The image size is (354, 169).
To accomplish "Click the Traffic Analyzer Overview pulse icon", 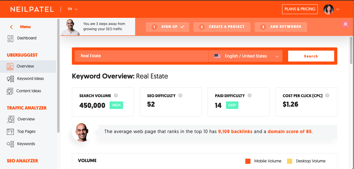I will (11, 119).
